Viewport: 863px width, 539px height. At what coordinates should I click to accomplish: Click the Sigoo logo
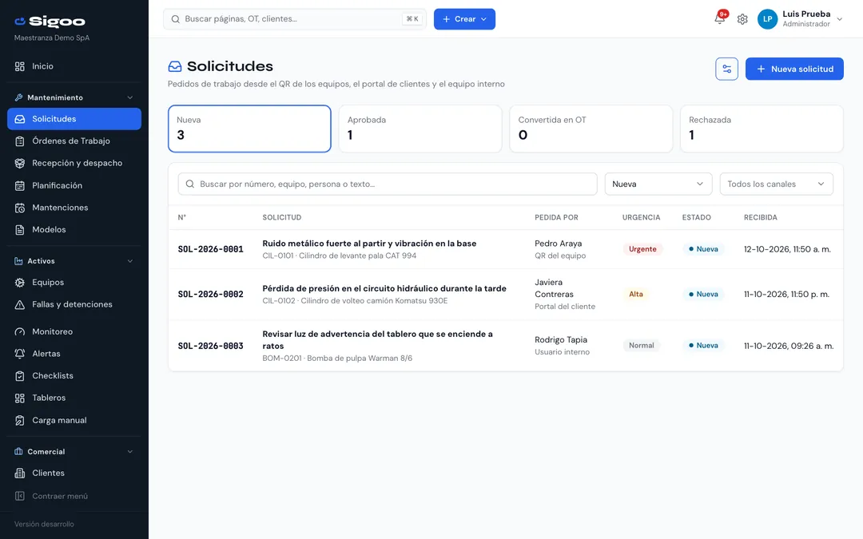pyautogui.click(x=50, y=22)
